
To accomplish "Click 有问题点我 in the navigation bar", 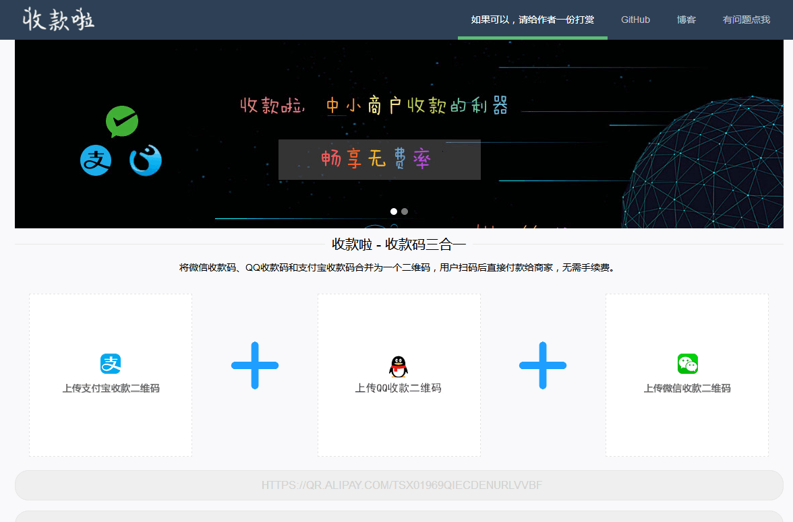I will pyautogui.click(x=746, y=20).
